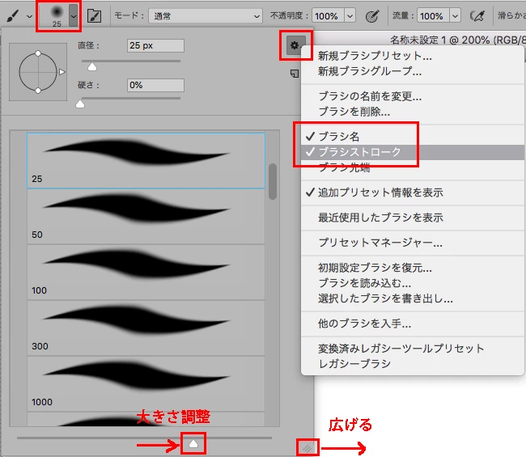The image size is (526, 457).
Task: Choose ブラシの名前を変更... menu item
Action: [413, 96]
